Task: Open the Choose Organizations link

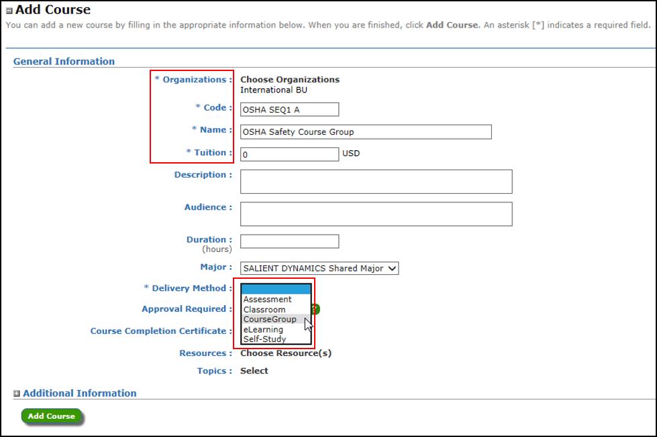Action: coord(290,80)
